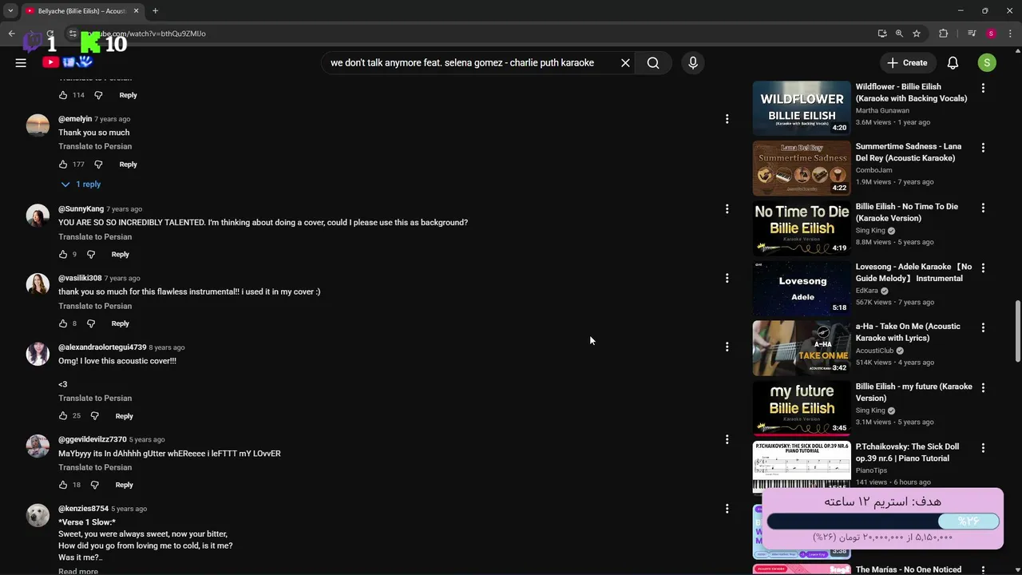Screen dimensions: 1022x575
Task: Open the No Time To Die thumbnail
Action: [802, 228]
